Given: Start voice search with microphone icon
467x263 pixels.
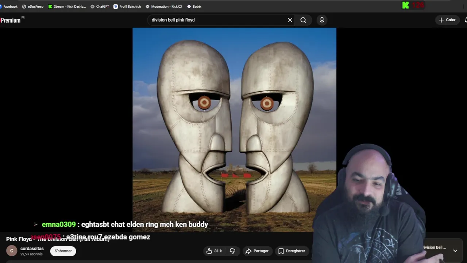Looking at the screenshot, I should coord(322,20).
